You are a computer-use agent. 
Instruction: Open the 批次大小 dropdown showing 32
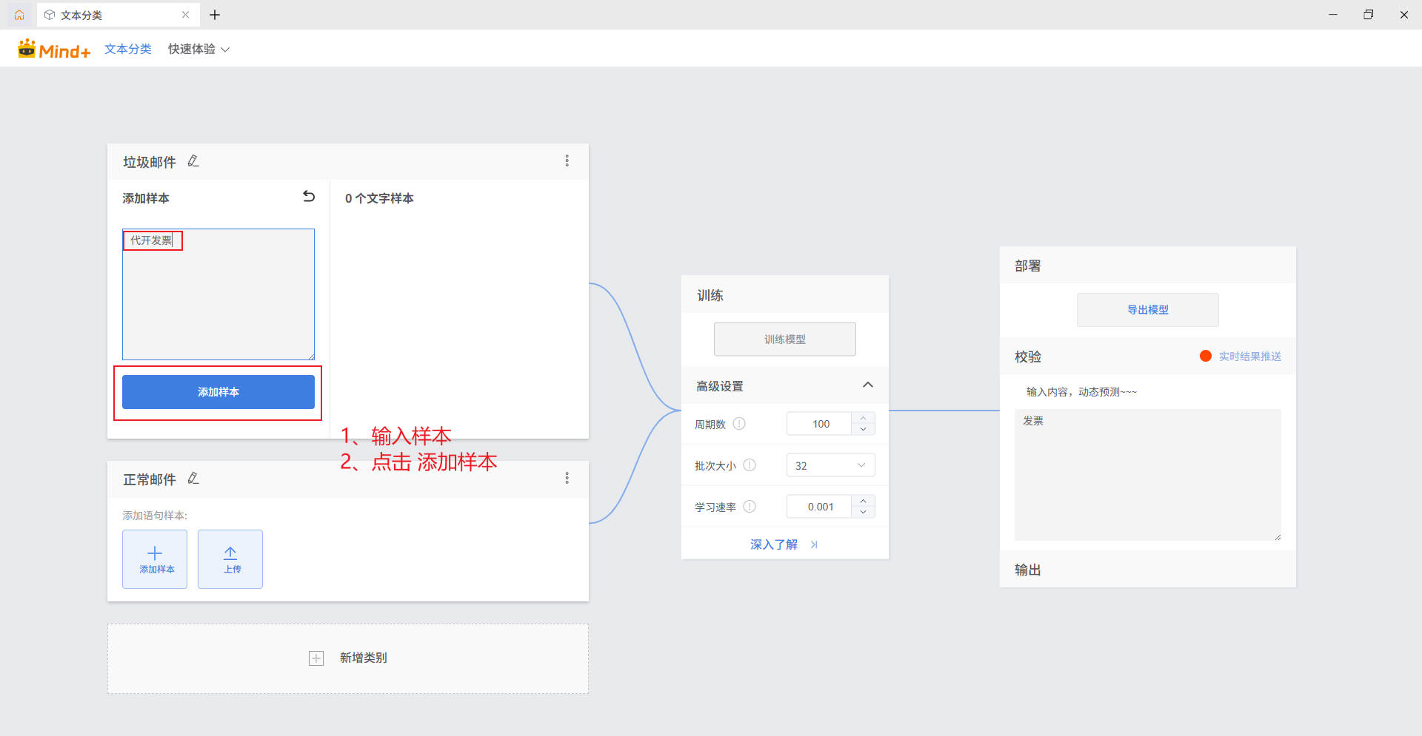[831, 465]
